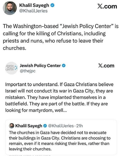
Task: Click the @KhalilJeries handle in the quoted post
Action: [61, 126]
